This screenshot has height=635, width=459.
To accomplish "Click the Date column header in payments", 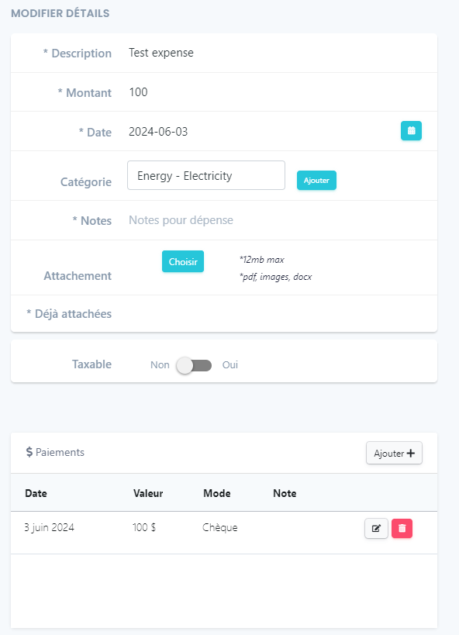I will point(36,493).
